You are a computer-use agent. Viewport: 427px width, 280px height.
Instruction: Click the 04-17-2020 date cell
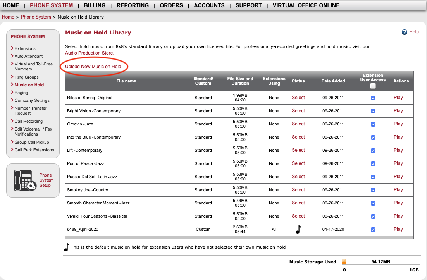[333, 229]
